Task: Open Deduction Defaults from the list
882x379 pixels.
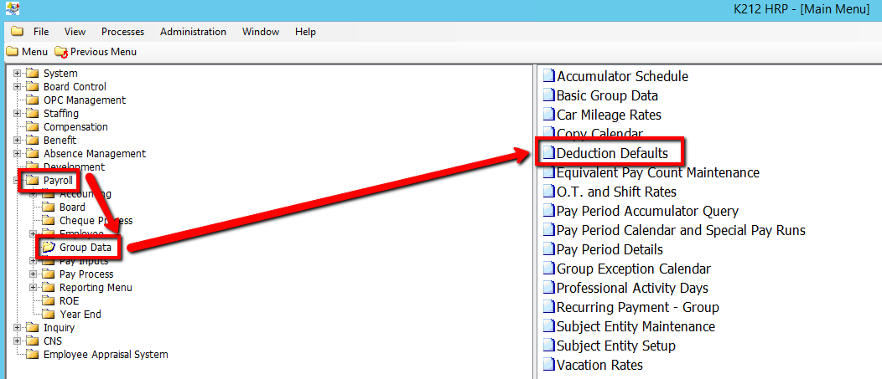Action: [x=612, y=153]
